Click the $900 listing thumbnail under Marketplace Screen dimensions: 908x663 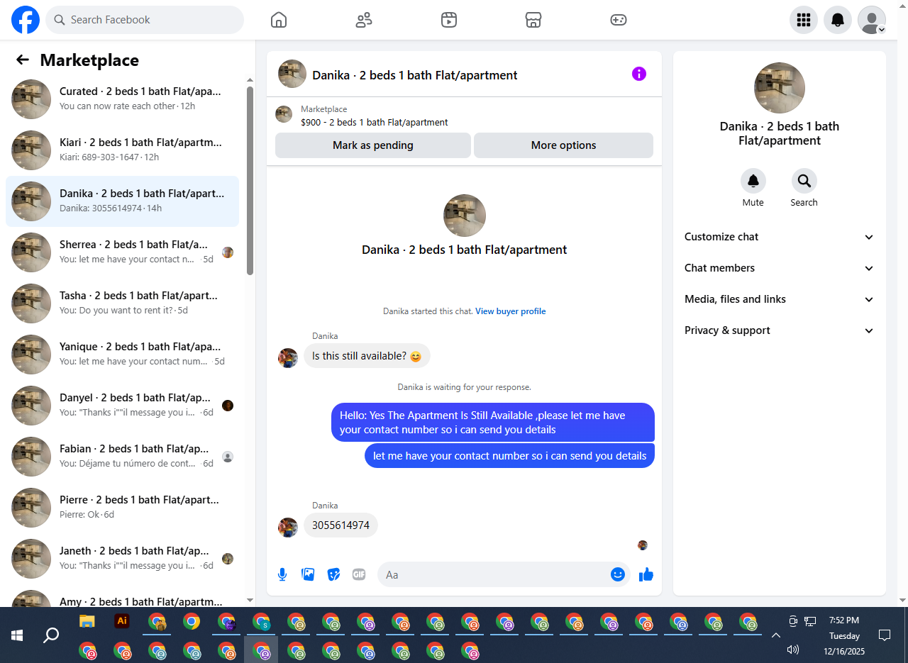coord(284,114)
